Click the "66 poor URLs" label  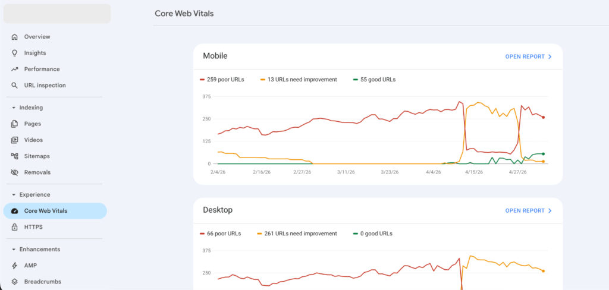point(224,234)
